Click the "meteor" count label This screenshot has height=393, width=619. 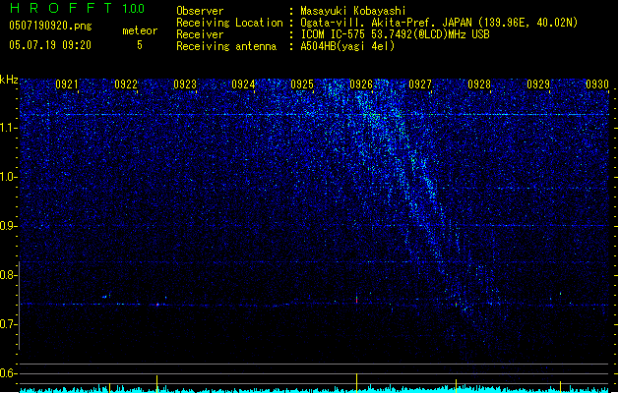pyautogui.click(x=140, y=30)
